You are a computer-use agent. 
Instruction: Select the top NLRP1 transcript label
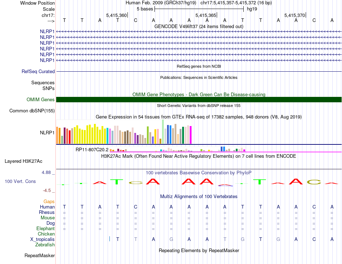[47, 31]
